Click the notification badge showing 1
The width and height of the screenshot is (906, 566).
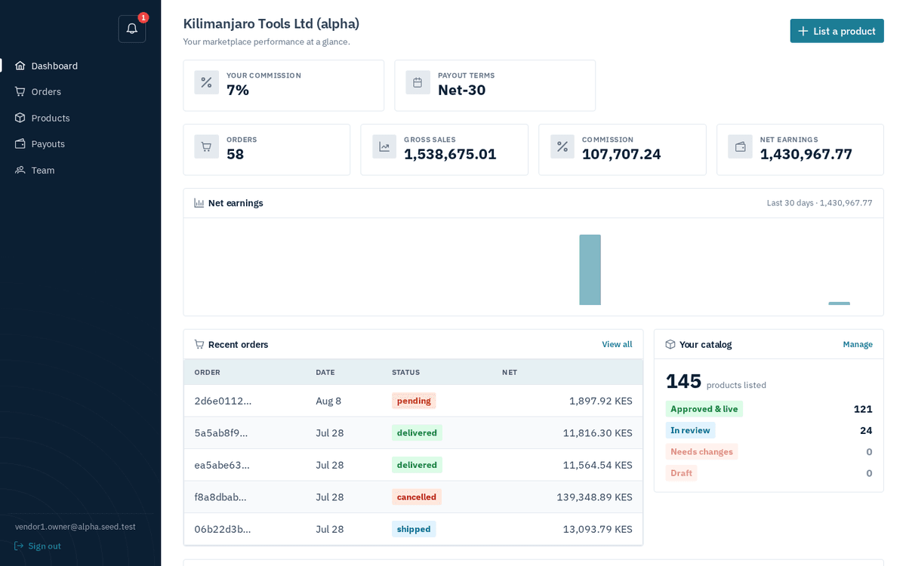143,17
